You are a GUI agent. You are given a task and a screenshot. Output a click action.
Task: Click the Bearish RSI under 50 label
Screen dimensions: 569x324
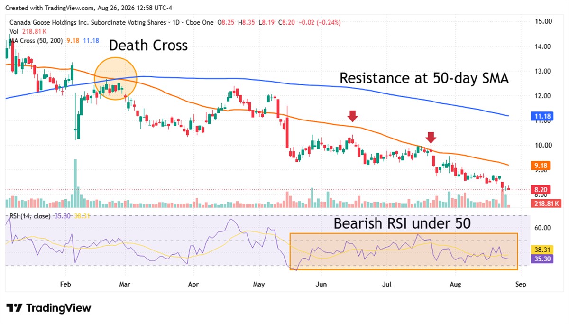click(x=402, y=223)
